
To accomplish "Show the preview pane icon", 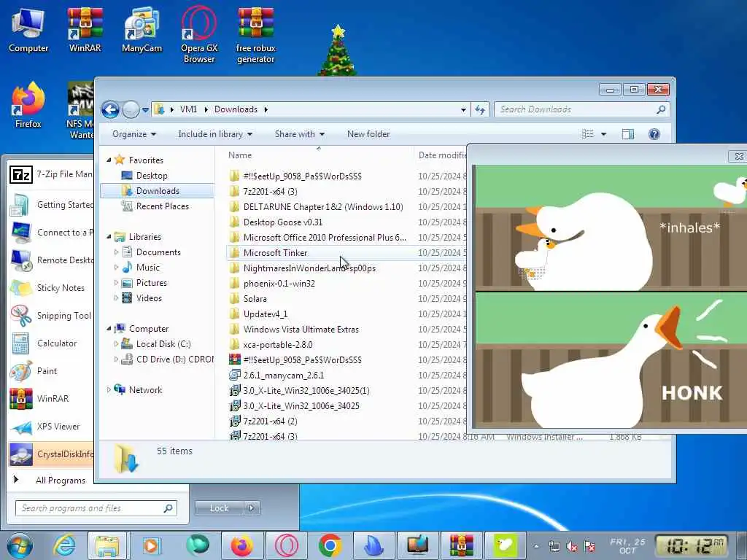I will (628, 134).
